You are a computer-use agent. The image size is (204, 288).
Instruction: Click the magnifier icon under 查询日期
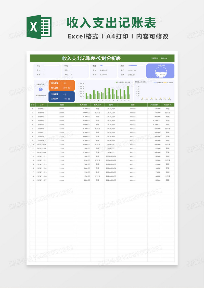point(41,89)
